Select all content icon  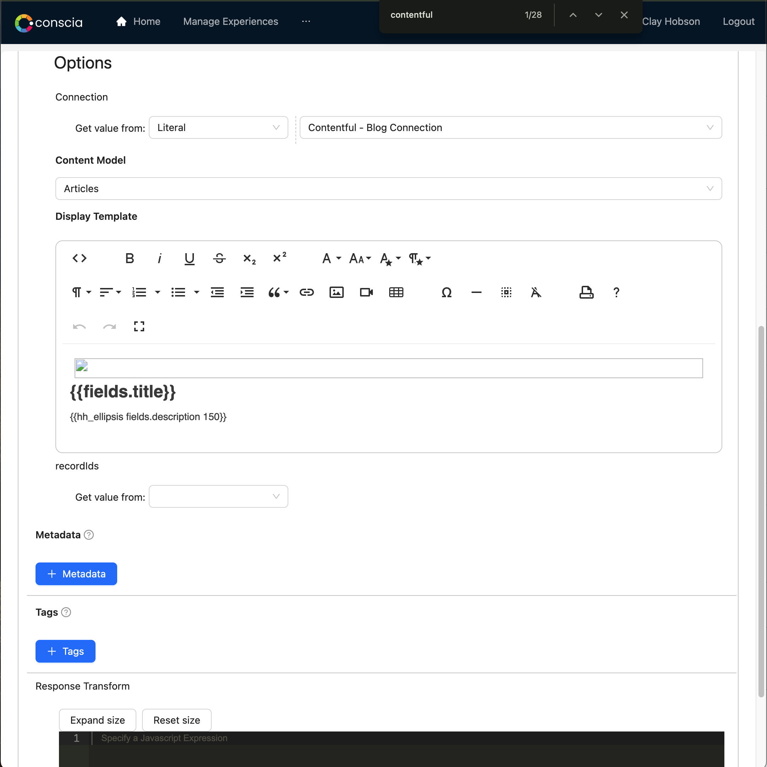coord(506,293)
